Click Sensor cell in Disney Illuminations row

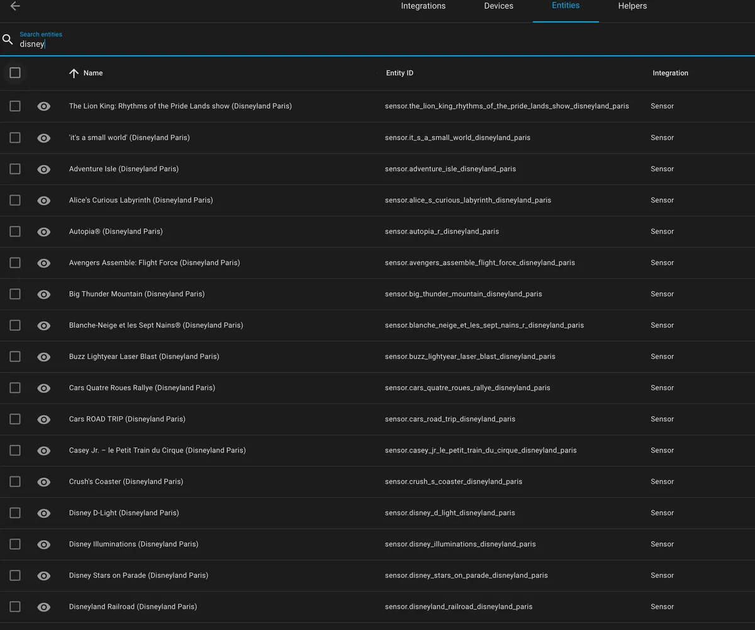[x=662, y=544]
